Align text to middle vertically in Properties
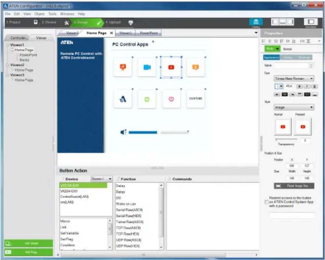The width and height of the screenshot is (325, 260). coord(307,94)
